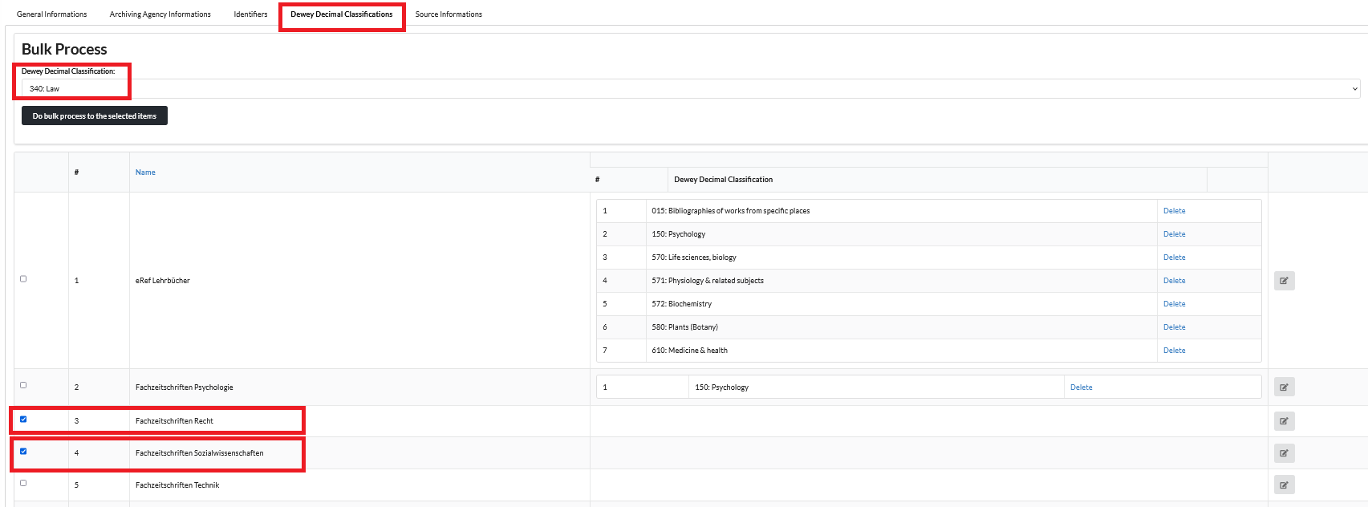This screenshot has height=507, width=1368.
Task: Open the Source Informations tab
Action: click(449, 14)
